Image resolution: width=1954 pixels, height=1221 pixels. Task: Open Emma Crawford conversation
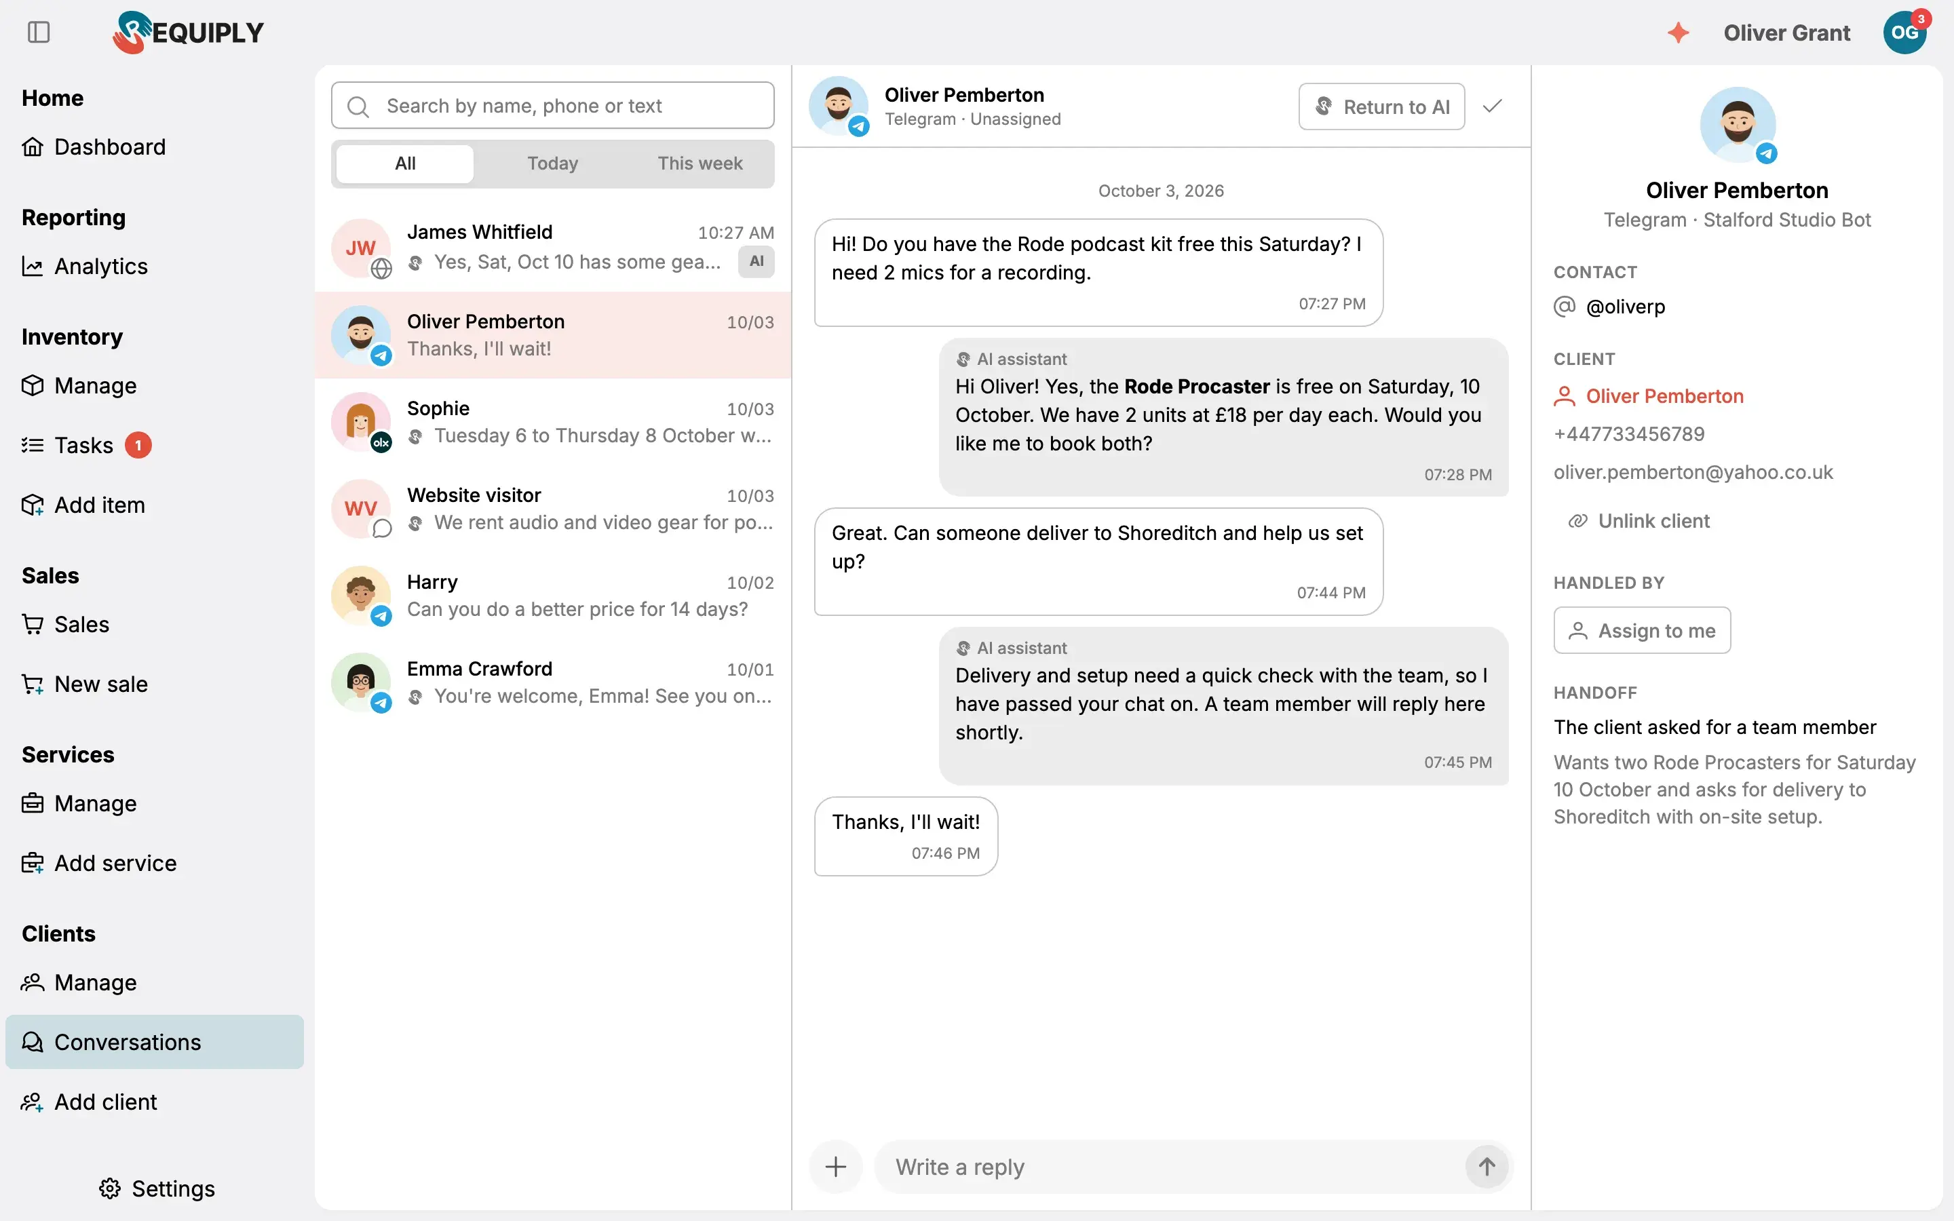(552, 682)
